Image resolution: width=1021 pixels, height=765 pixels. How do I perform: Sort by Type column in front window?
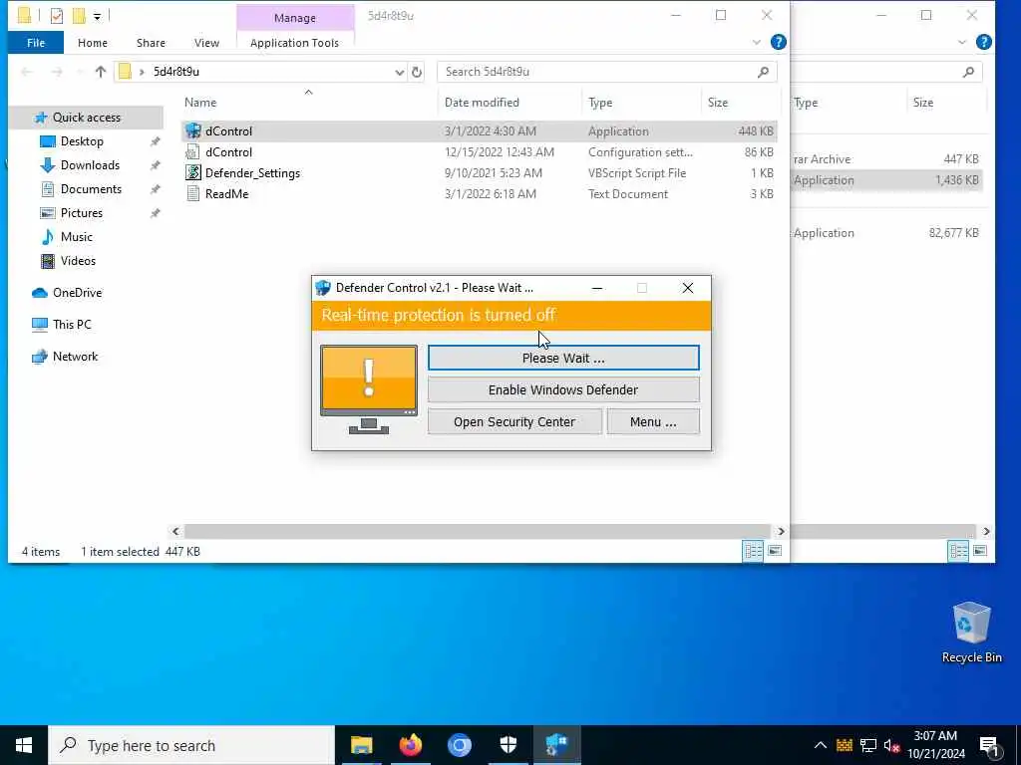point(641,103)
